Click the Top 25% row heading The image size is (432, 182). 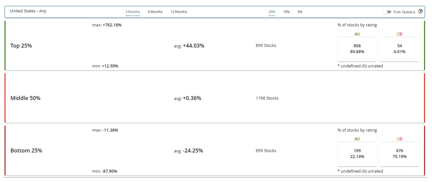[x=21, y=46]
